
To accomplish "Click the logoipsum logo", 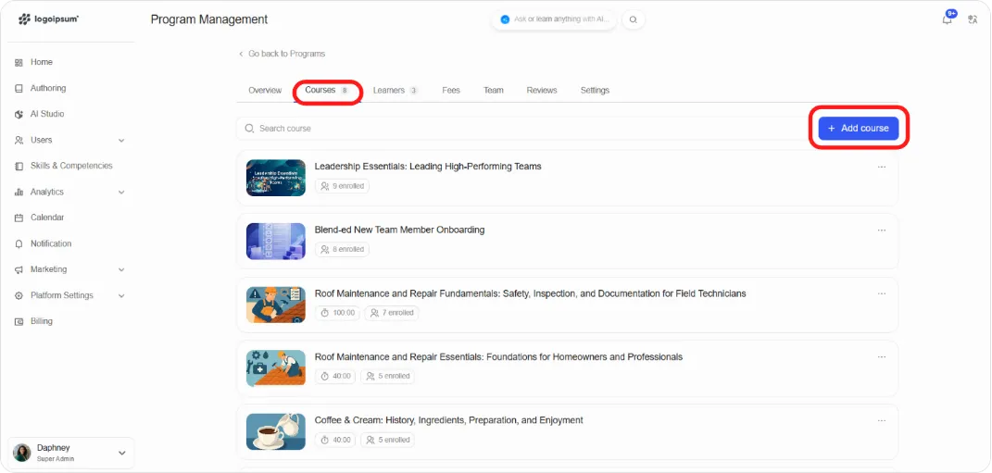I will (x=49, y=19).
